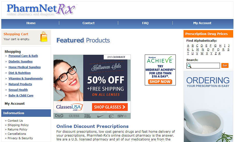Focus the prescription drug search field
This screenshot has height=142, width=235.
point(203,66)
